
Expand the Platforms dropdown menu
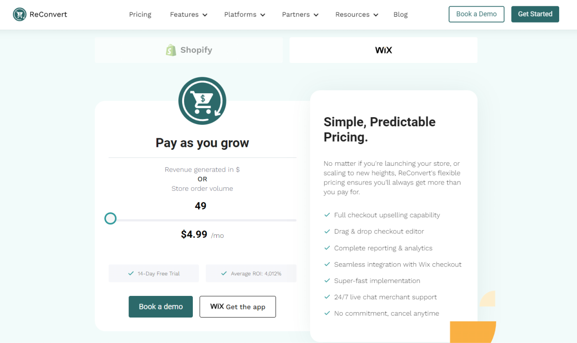pyautogui.click(x=244, y=14)
